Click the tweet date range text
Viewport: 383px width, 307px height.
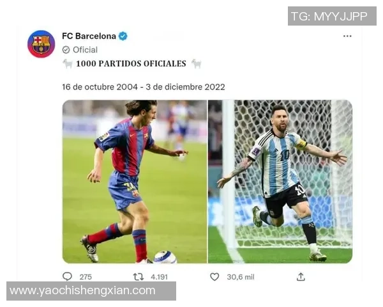pyautogui.click(x=144, y=87)
